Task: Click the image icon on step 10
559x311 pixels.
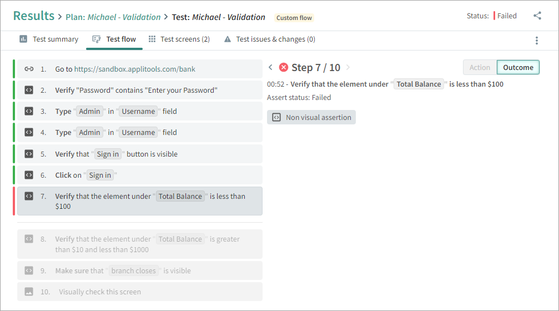Action: (29, 292)
